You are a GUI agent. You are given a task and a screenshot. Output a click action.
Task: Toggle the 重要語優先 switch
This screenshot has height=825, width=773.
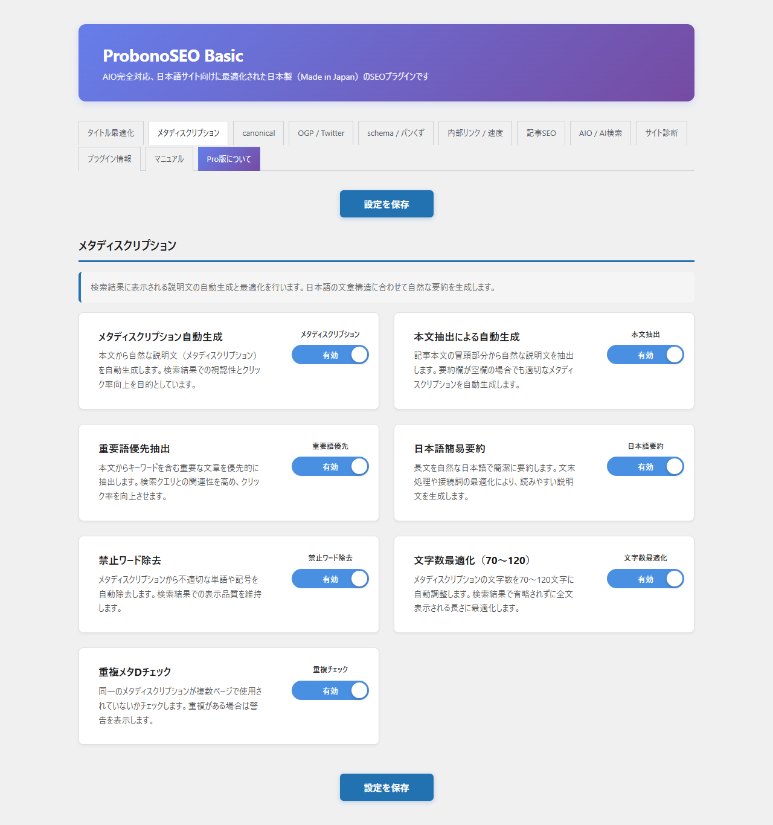coord(330,466)
